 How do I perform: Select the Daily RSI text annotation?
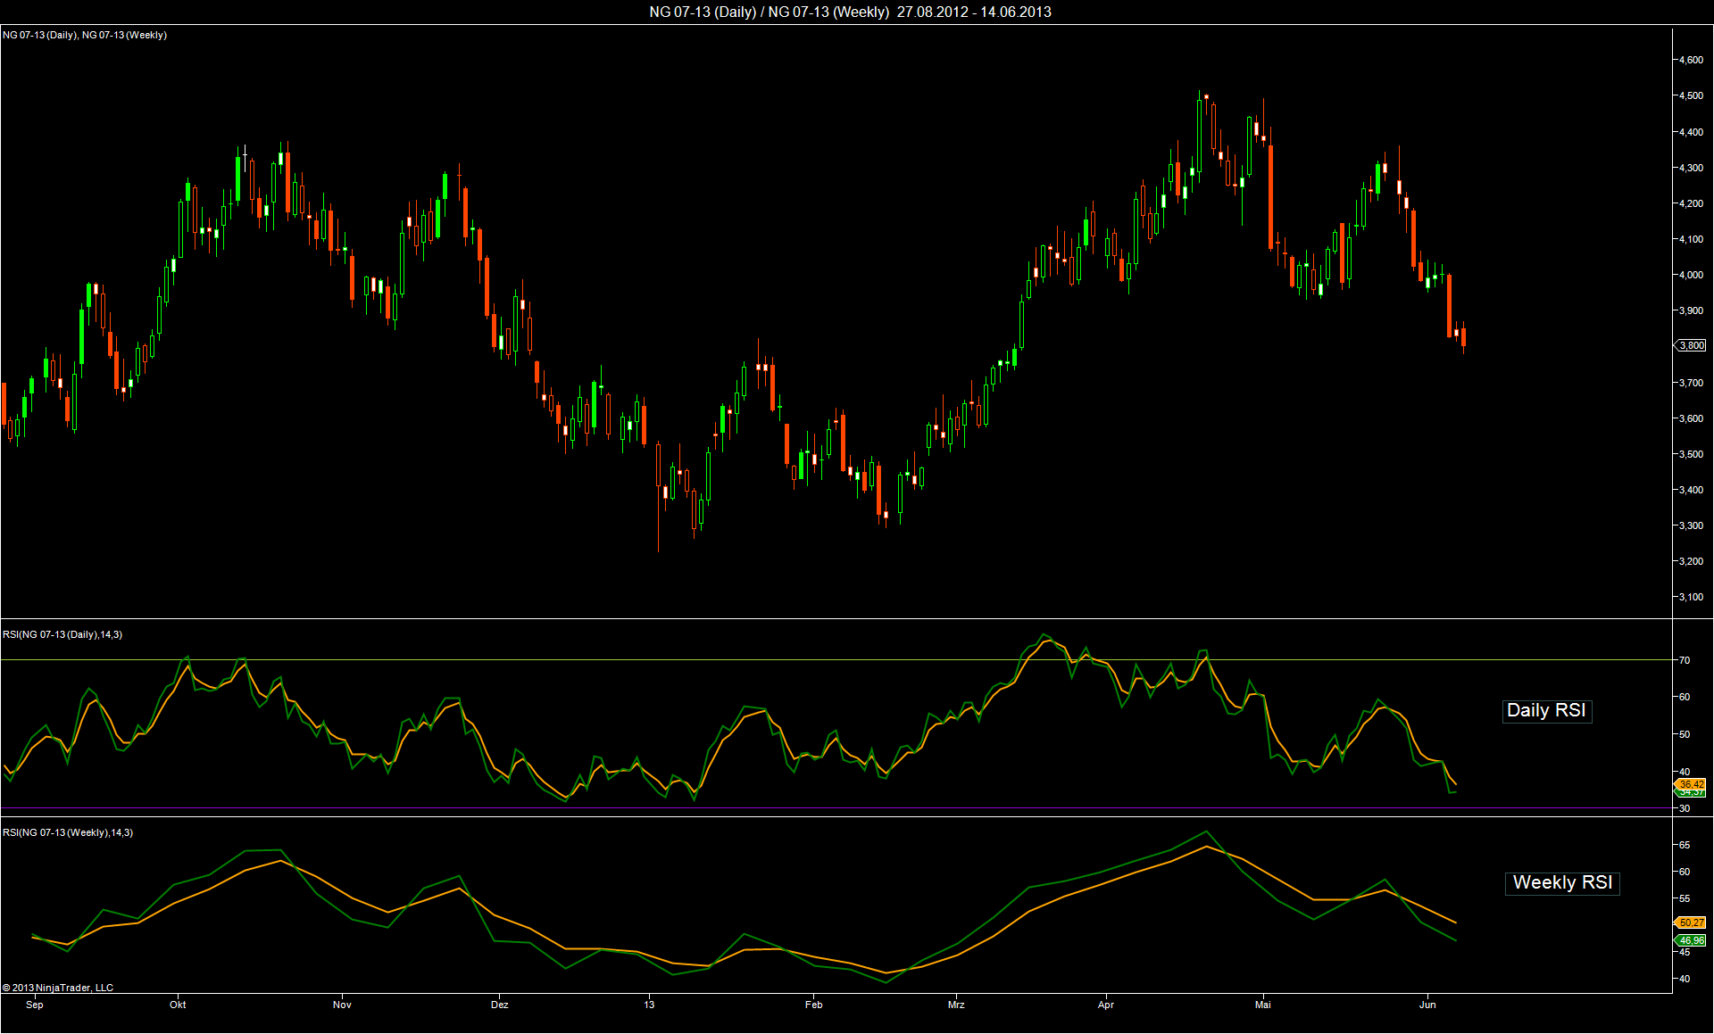(1546, 711)
